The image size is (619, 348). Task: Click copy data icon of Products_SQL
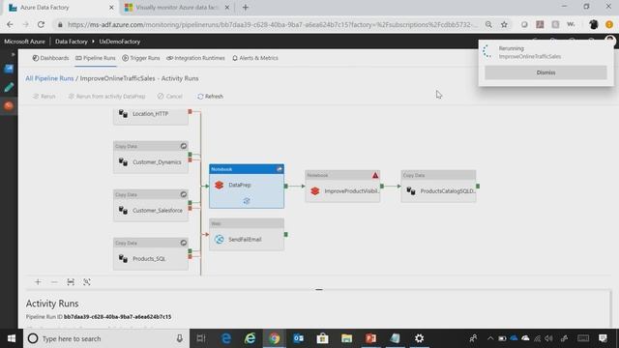(123, 259)
